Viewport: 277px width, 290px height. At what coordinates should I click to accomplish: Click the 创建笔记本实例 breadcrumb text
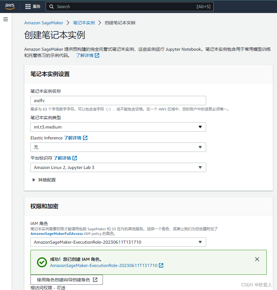pyautogui.click(x=120, y=23)
